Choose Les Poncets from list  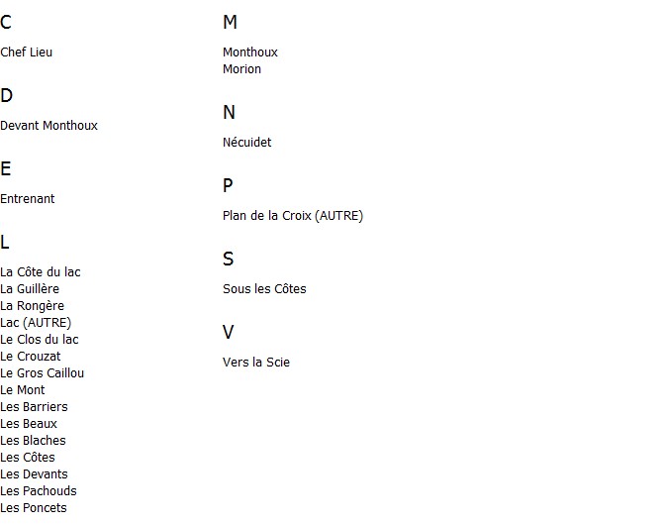click(34, 508)
